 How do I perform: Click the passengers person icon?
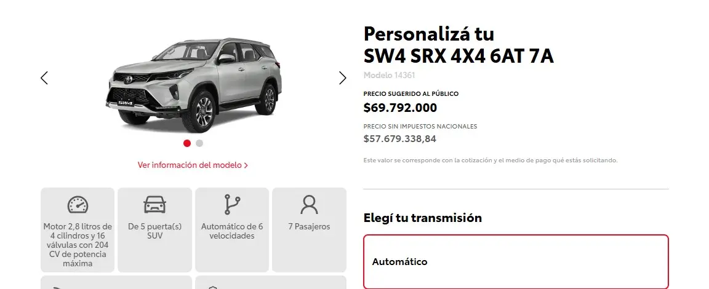point(310,205)
